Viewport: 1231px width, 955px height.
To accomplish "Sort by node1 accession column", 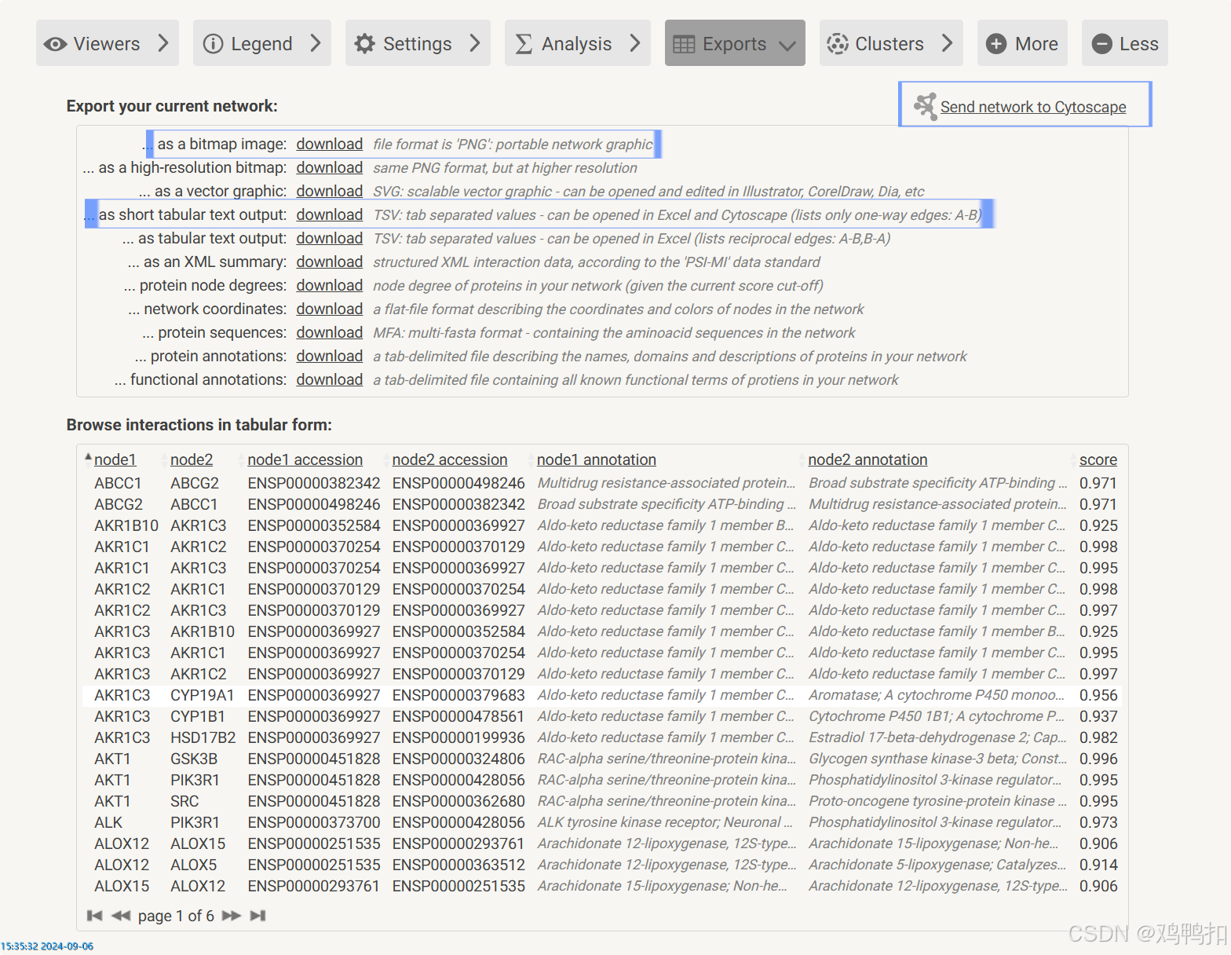I will pyautogui.click(x=305, y=460).
